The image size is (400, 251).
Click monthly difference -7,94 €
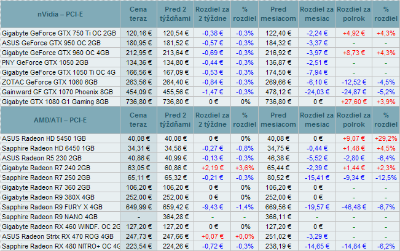317,72
